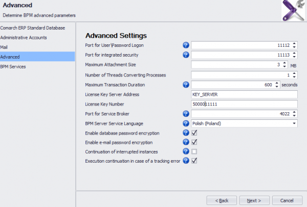This screenshot has height=207, width=307.
Task: Toggle Execution continuation in case of tracking error
Action: coord(194,161)
